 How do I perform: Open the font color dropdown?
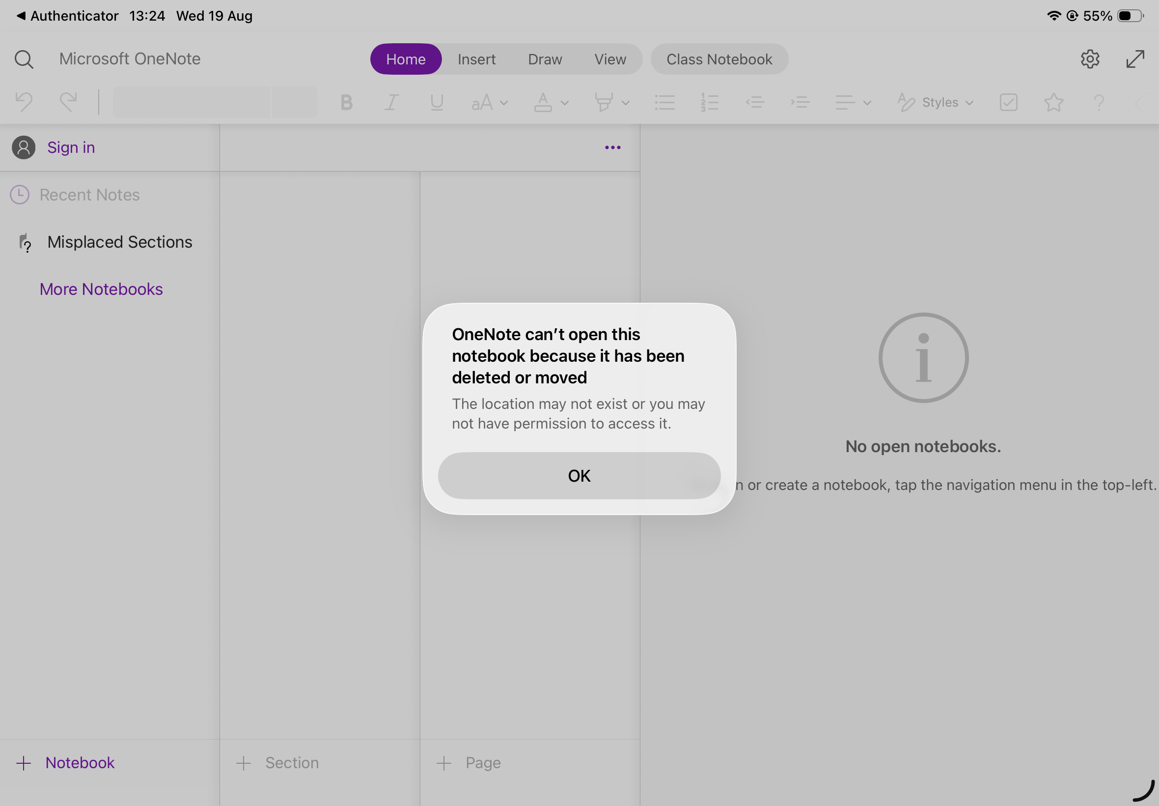(x=552, y=103)
